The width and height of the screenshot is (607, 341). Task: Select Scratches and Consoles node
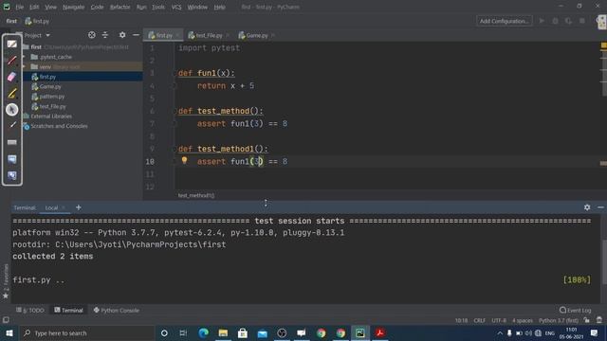(x=59, y=126)
